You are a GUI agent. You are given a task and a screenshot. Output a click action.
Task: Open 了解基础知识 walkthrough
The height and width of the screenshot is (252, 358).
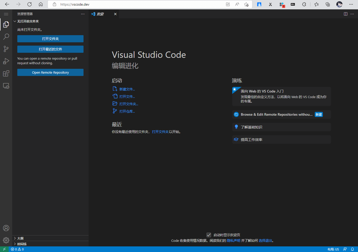281,127
